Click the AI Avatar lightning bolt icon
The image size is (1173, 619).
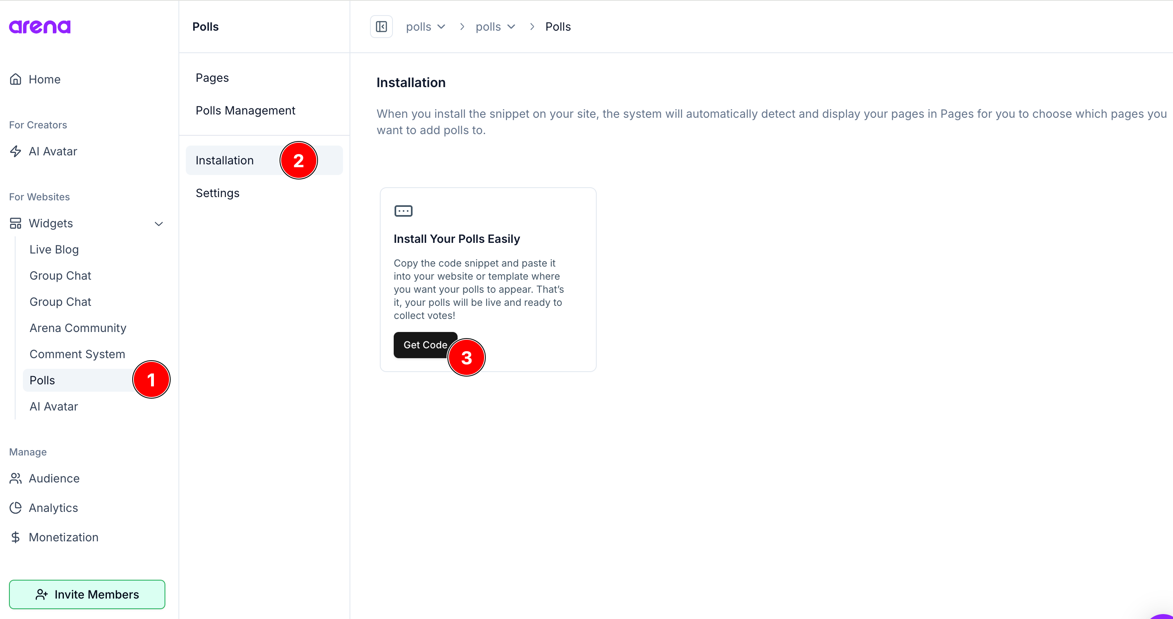(16, 151)
